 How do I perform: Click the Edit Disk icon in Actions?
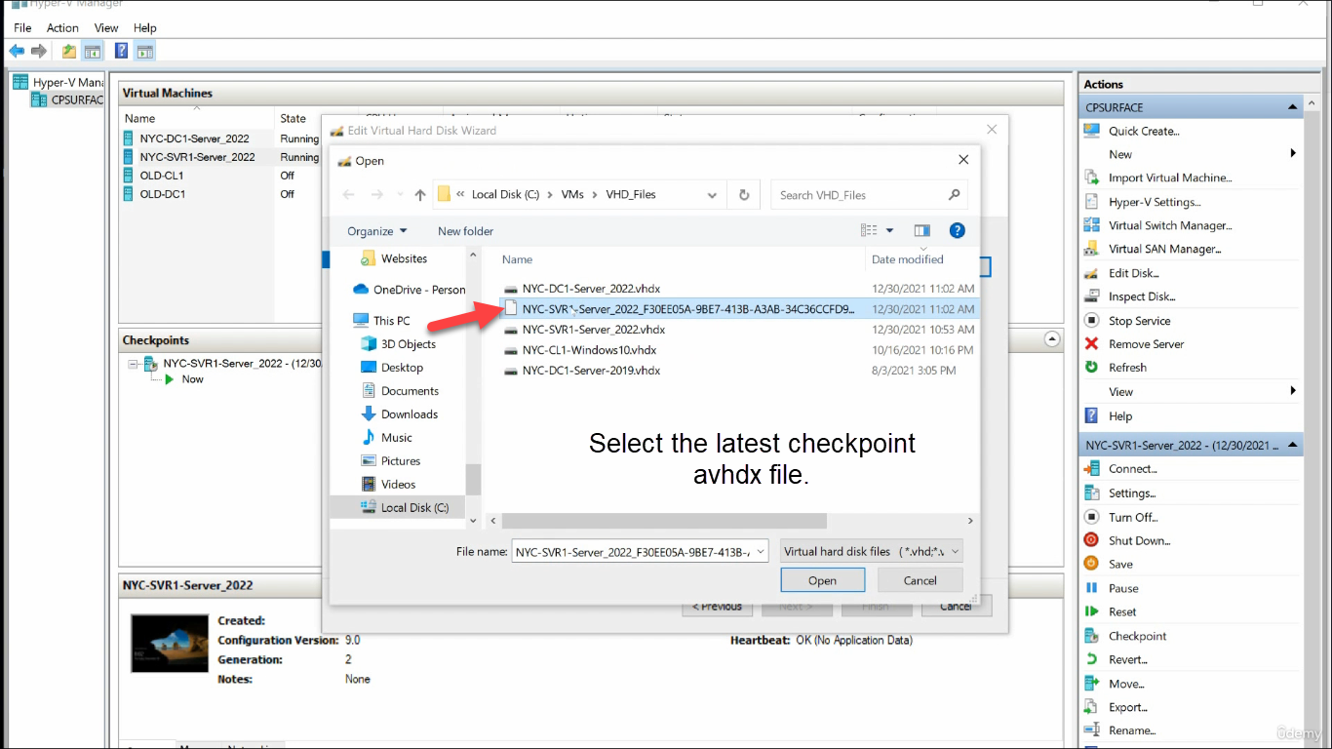[x=1091, y=273]
